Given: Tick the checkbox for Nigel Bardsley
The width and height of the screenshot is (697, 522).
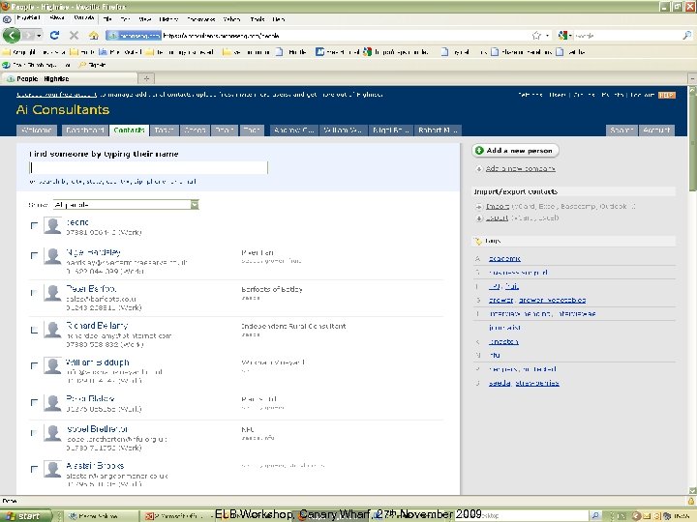Looking at the screenshot, I should pos(34,255).
